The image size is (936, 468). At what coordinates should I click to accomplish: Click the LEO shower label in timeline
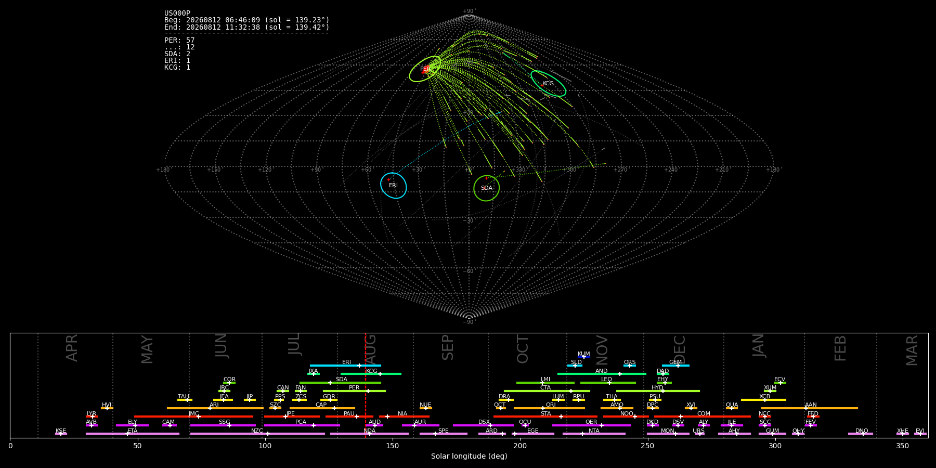(606, 380)
